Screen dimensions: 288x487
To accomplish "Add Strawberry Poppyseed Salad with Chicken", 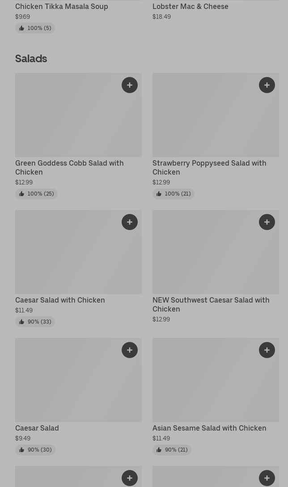I will 267,85.
